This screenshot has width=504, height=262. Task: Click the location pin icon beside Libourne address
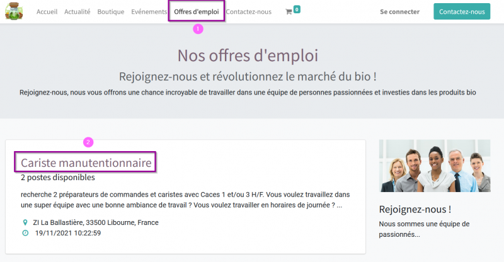click(25, 222)
